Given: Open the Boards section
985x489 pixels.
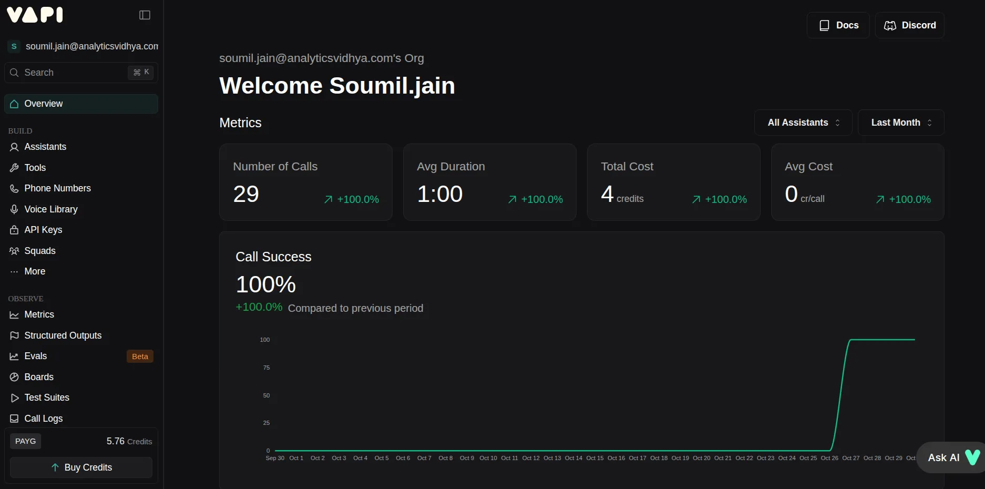Looking at the screenshot, I should coord(39,376).
